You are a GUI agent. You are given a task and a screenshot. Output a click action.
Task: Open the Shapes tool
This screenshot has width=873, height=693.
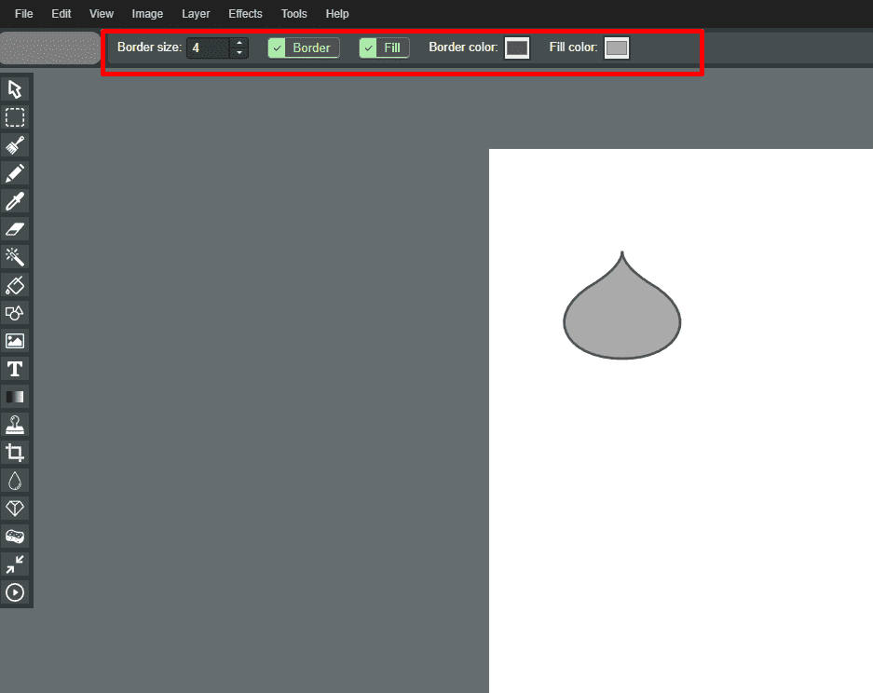coord(15,313)
